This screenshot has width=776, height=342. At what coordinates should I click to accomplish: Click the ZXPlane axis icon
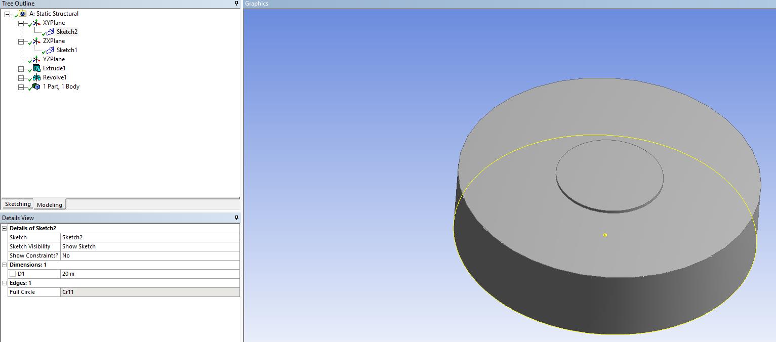click(x=36, y=41)
